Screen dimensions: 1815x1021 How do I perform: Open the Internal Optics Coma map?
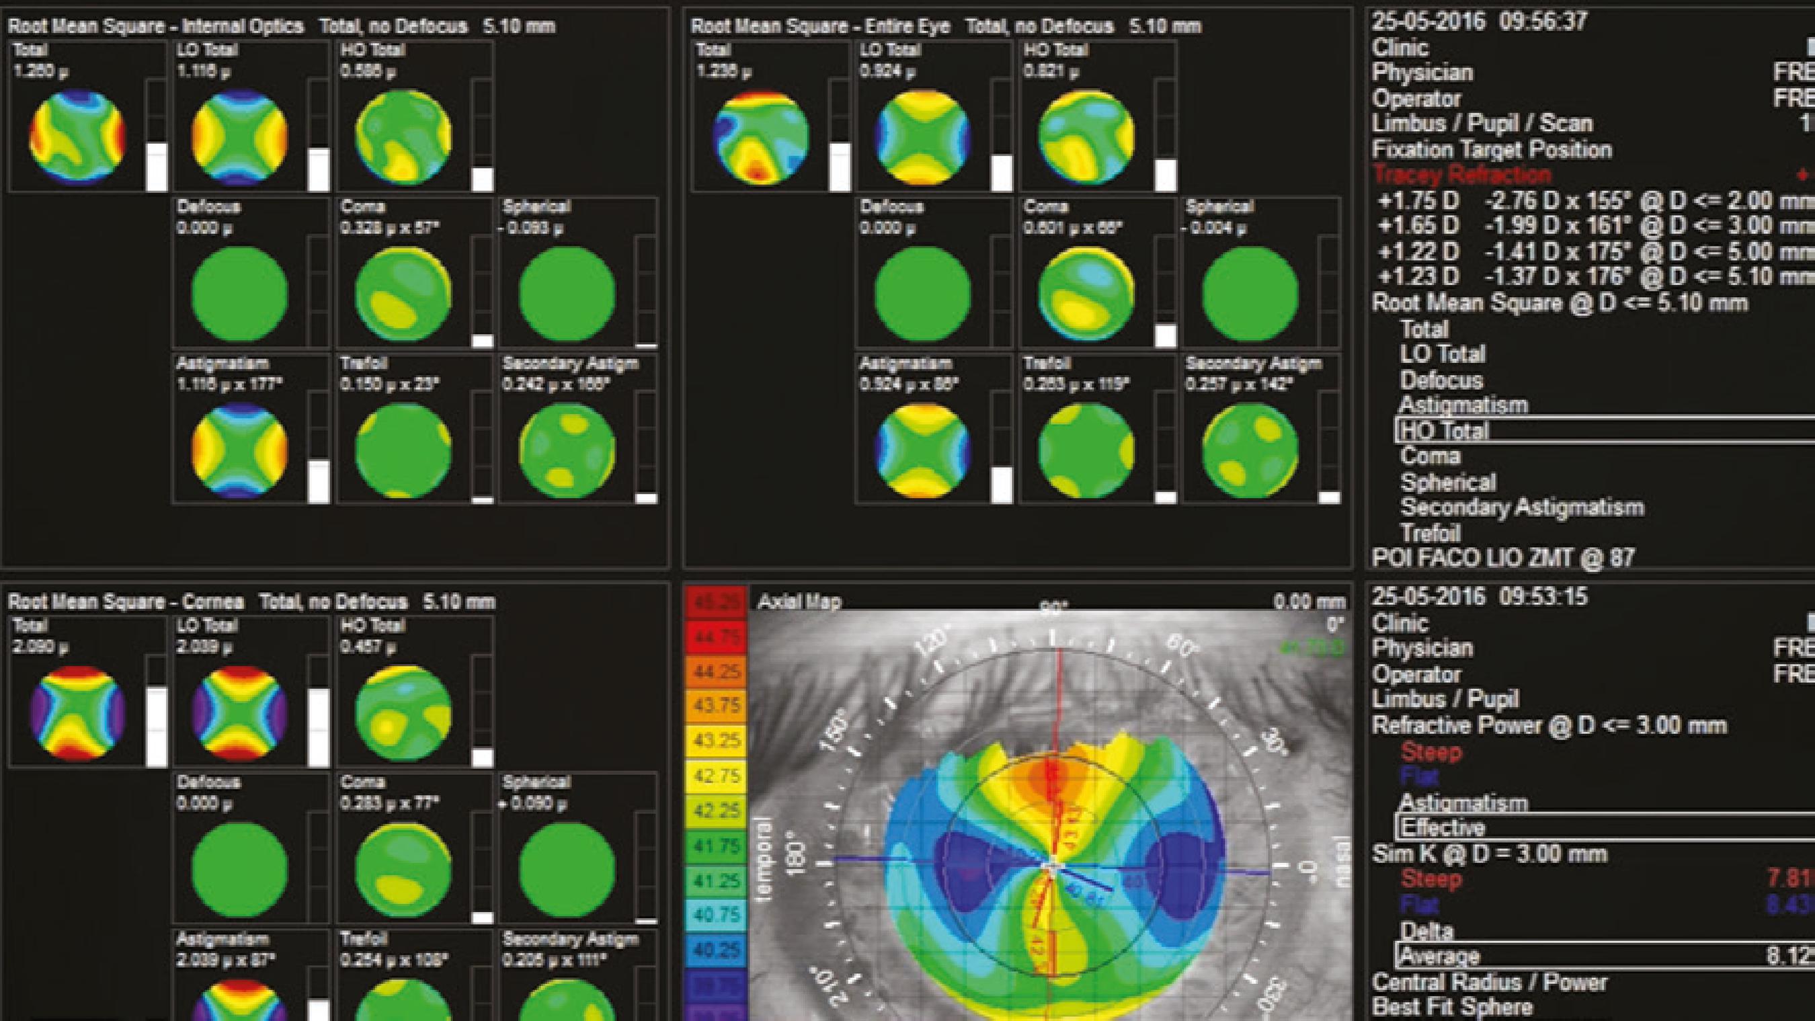403,292
